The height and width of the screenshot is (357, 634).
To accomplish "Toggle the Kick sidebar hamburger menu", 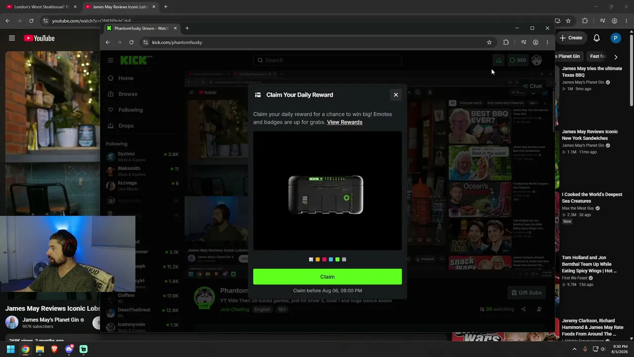I will (x=110, y=60).
